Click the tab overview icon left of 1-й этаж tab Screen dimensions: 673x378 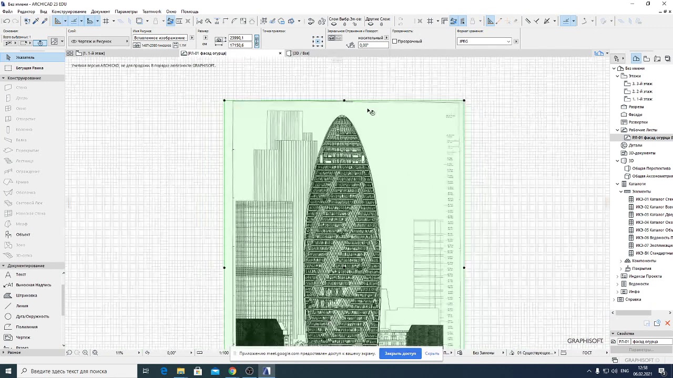(x=70, y=54)
